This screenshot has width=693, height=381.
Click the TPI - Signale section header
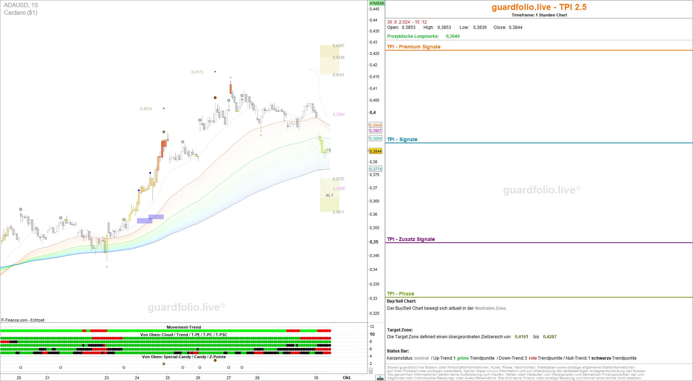pyautogui.click(x=402, y=139)
